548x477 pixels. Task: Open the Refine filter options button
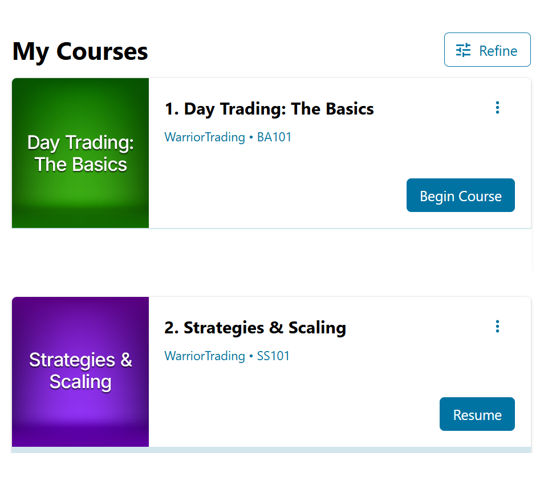[x=487, y=50]
